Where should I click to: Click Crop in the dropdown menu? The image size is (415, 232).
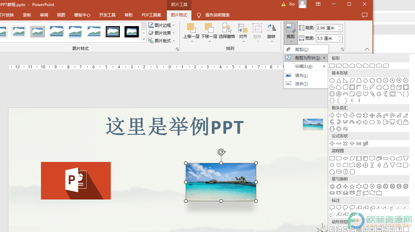(306, 50)
